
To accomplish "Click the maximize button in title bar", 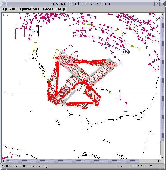I will tap(162, 3).
